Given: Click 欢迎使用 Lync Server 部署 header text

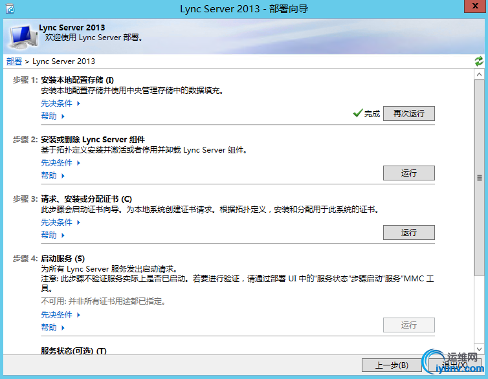Looking at the screenshot, I should click(94, 38).
